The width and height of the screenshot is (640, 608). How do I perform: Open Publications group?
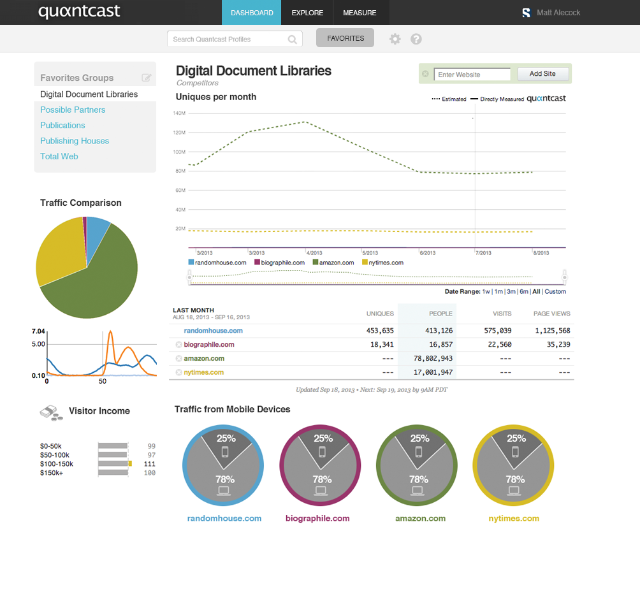tap(62, 126)
